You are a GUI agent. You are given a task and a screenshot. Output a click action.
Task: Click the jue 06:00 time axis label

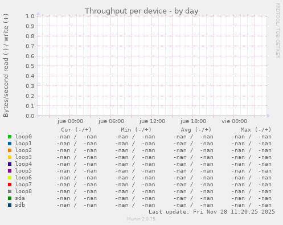pos(111,121)
